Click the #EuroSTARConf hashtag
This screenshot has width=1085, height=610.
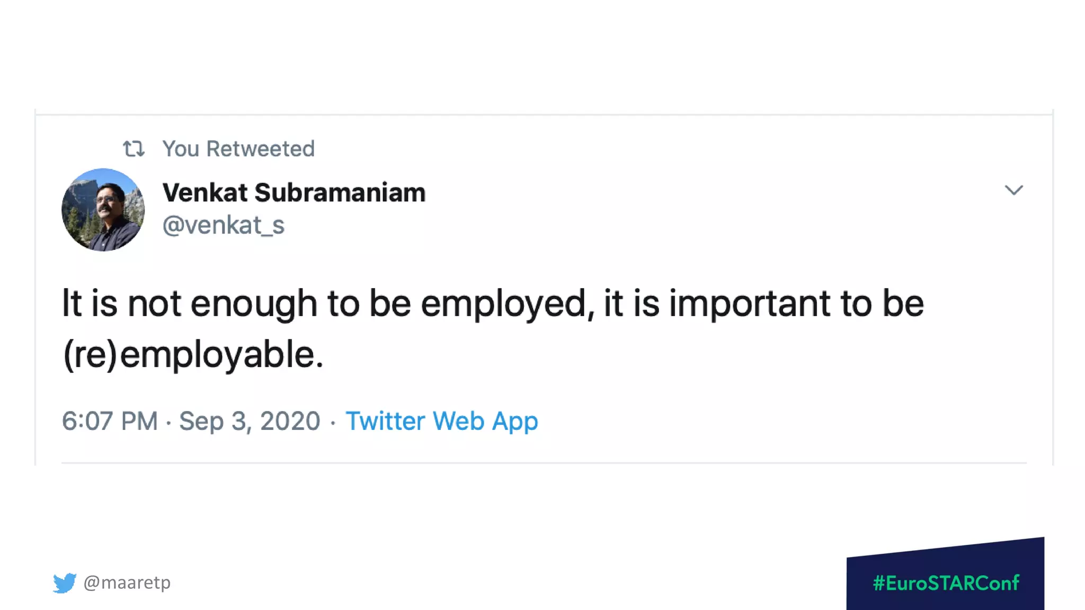[x=946, y=583]
